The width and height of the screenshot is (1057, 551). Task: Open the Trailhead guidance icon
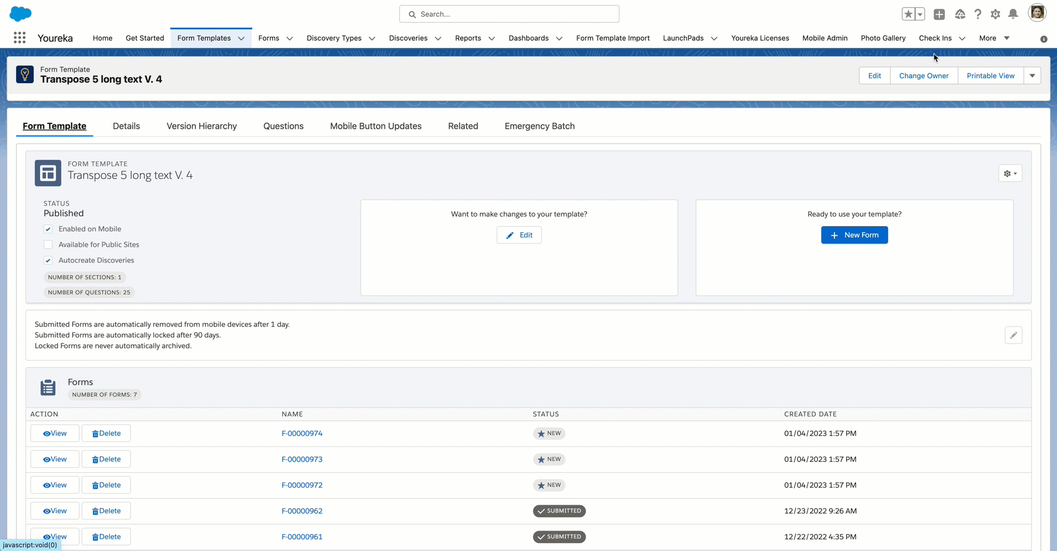(960, 14)
